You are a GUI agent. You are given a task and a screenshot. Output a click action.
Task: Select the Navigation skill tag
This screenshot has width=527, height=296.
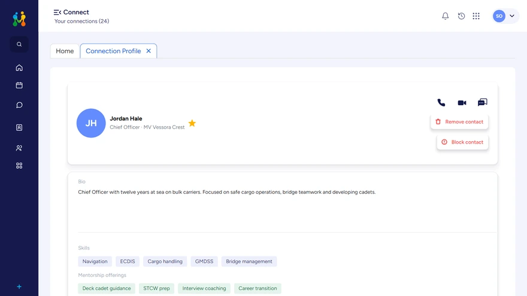tap(95, 261)
